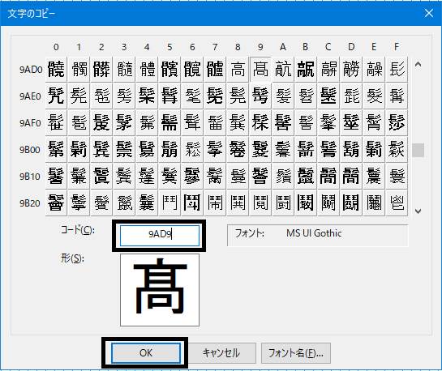Screen dimensions: 442x371
Task: Select character 髟 at code 9ADF
Action: point(397,69)
